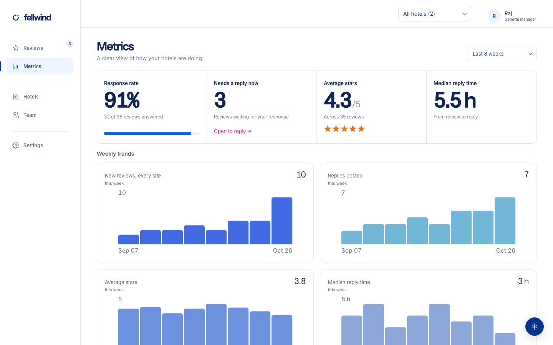Click the Metrics bar chart icon

coord(16,66)
